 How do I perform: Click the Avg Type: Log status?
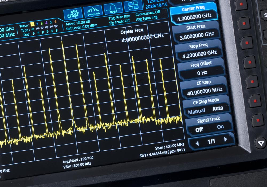(147, 18)
